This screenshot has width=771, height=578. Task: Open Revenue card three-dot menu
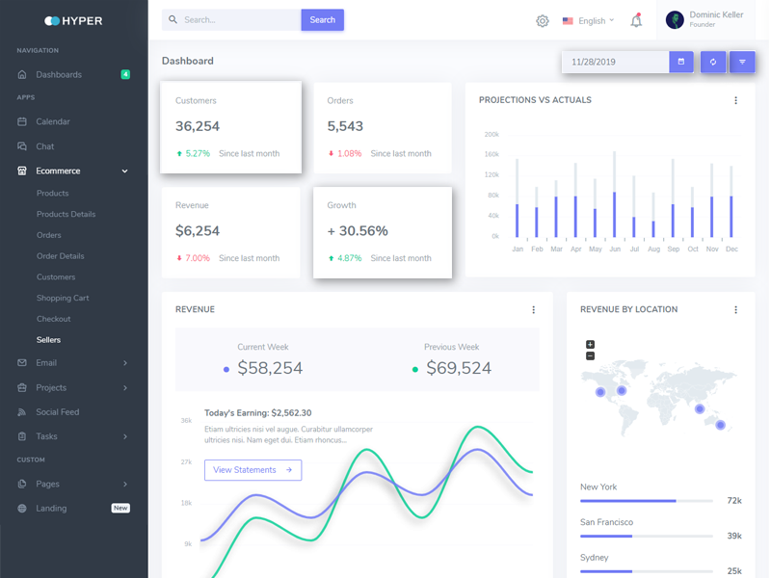tap(534, 310)
